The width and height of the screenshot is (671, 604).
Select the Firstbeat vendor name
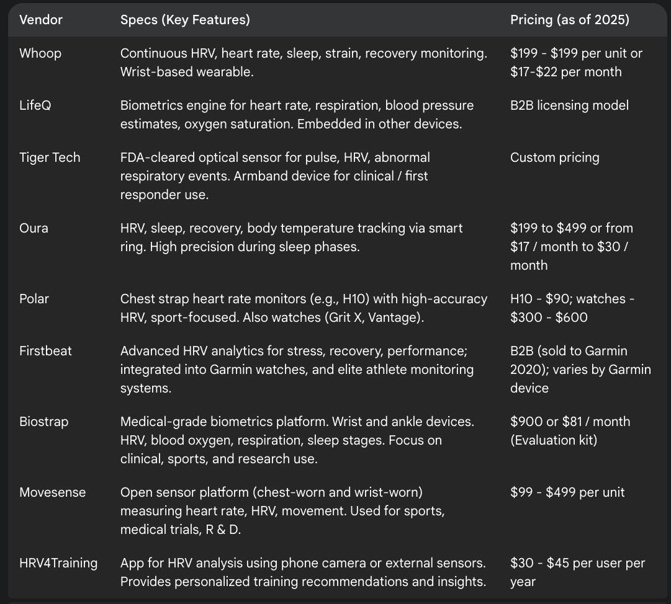(x=45, y=351)
